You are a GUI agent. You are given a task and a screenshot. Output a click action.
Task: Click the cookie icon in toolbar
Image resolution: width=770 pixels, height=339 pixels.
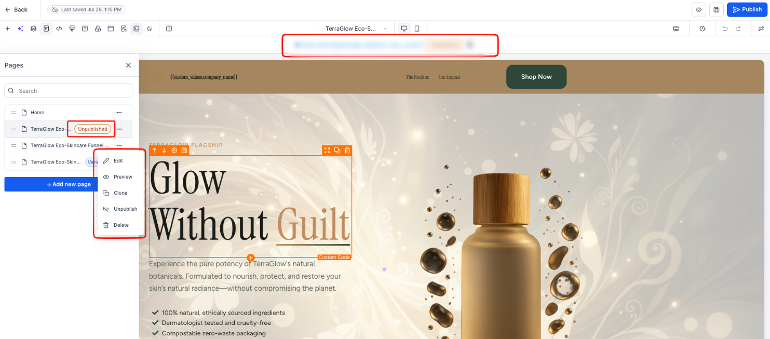[x=149, y=29]
